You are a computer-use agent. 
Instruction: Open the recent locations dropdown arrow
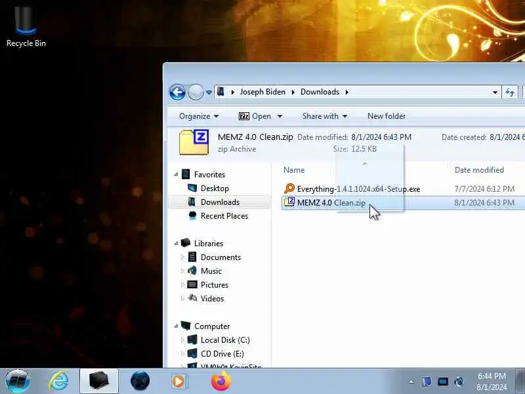click(209, 92)
